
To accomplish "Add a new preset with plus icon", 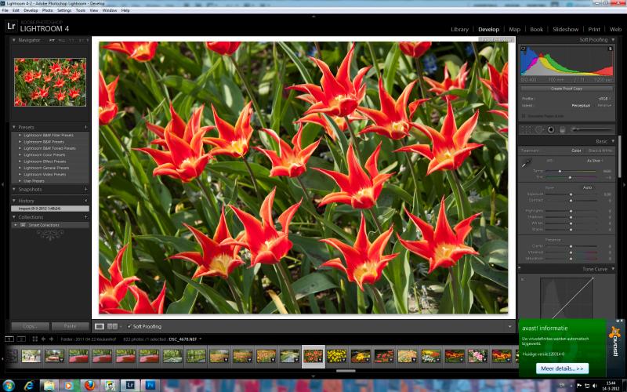I will 85,127.
